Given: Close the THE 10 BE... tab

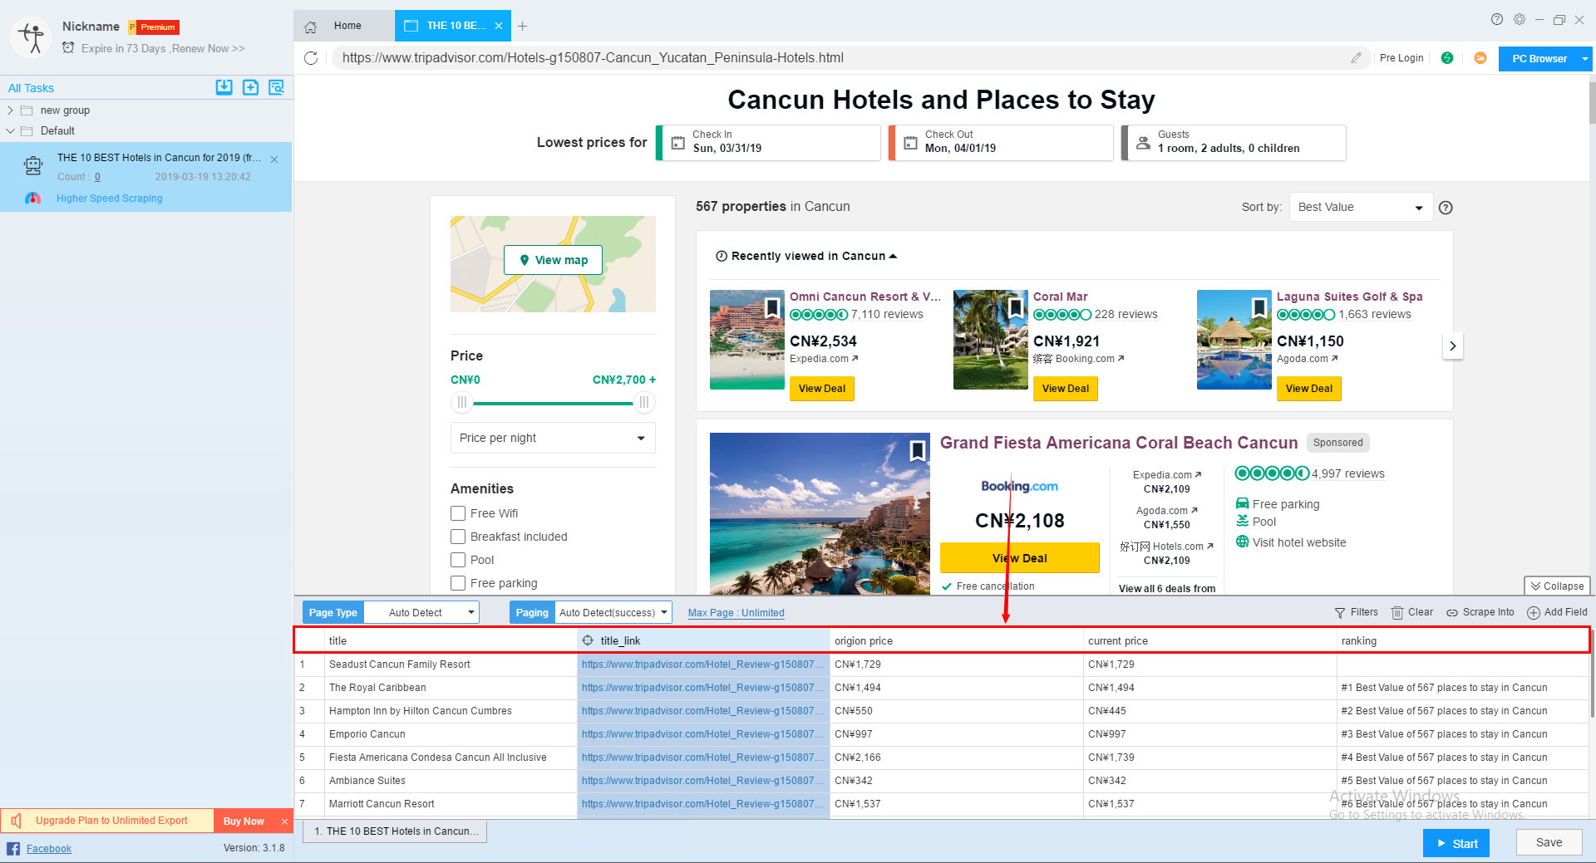Looking at the screenshot, I should pos(499,26).
